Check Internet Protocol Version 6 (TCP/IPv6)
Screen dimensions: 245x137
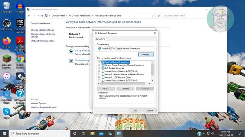coord(99,80)
